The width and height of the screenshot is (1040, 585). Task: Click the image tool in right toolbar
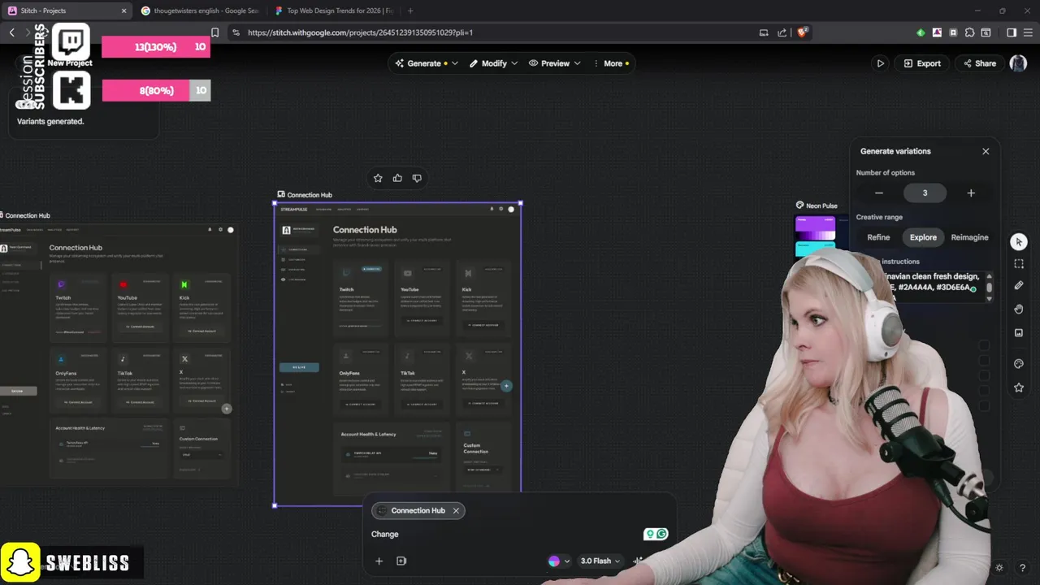[x=1019, y=333]
